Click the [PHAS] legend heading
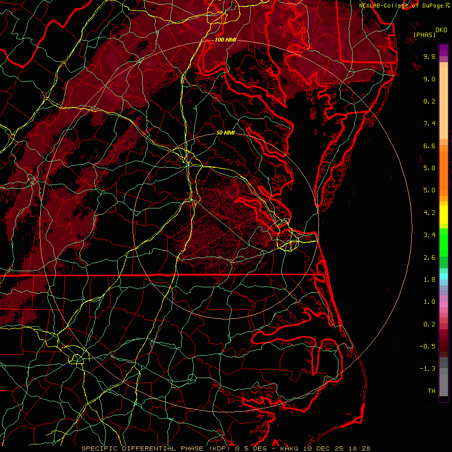 pyautogui.click(x=424, y=35)
